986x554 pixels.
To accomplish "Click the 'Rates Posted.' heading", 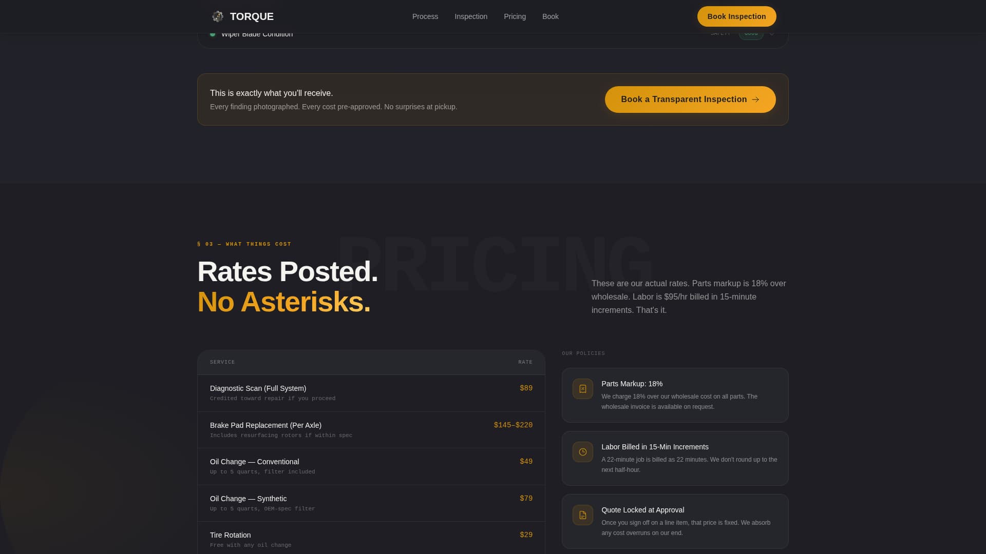I will [288, 271].
